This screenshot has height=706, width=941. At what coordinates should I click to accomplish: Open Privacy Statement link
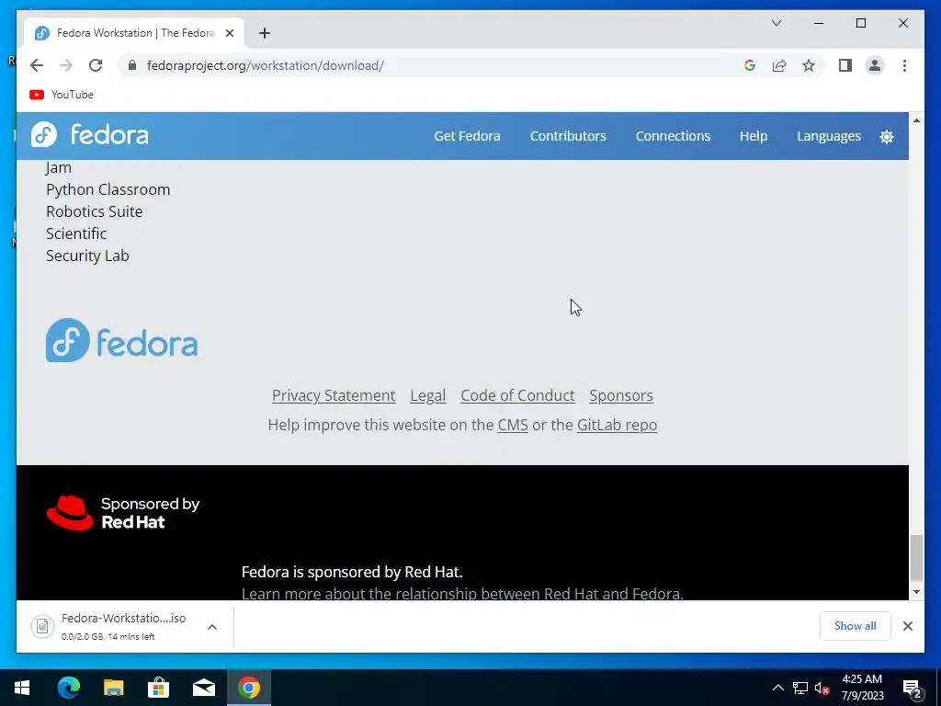(334, 395)
